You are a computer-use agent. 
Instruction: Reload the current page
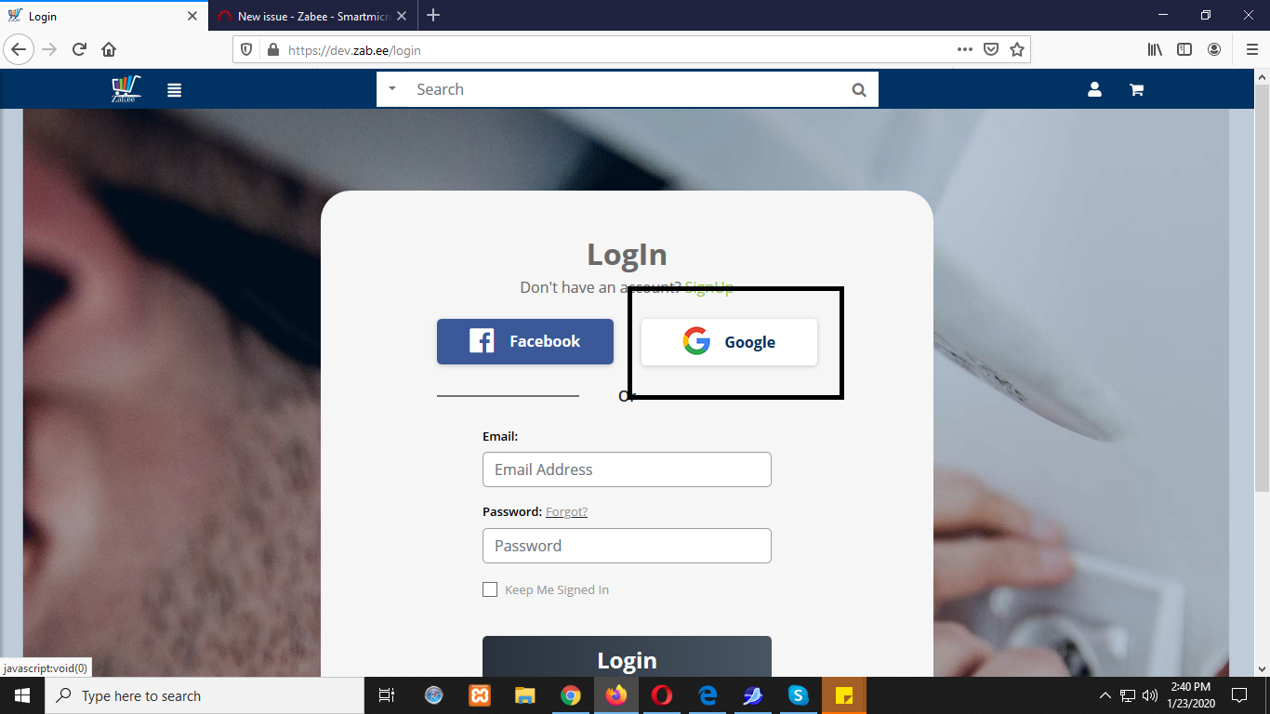(x=80, y=49)
